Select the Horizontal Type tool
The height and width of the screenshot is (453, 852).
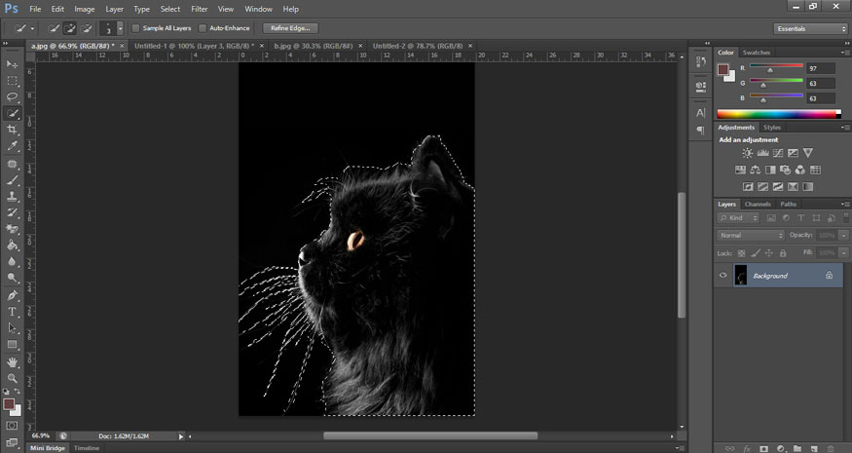tap(12, 312)
